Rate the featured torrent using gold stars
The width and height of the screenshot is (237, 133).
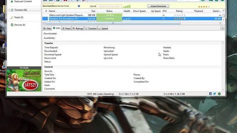click(x=204, y=7)
